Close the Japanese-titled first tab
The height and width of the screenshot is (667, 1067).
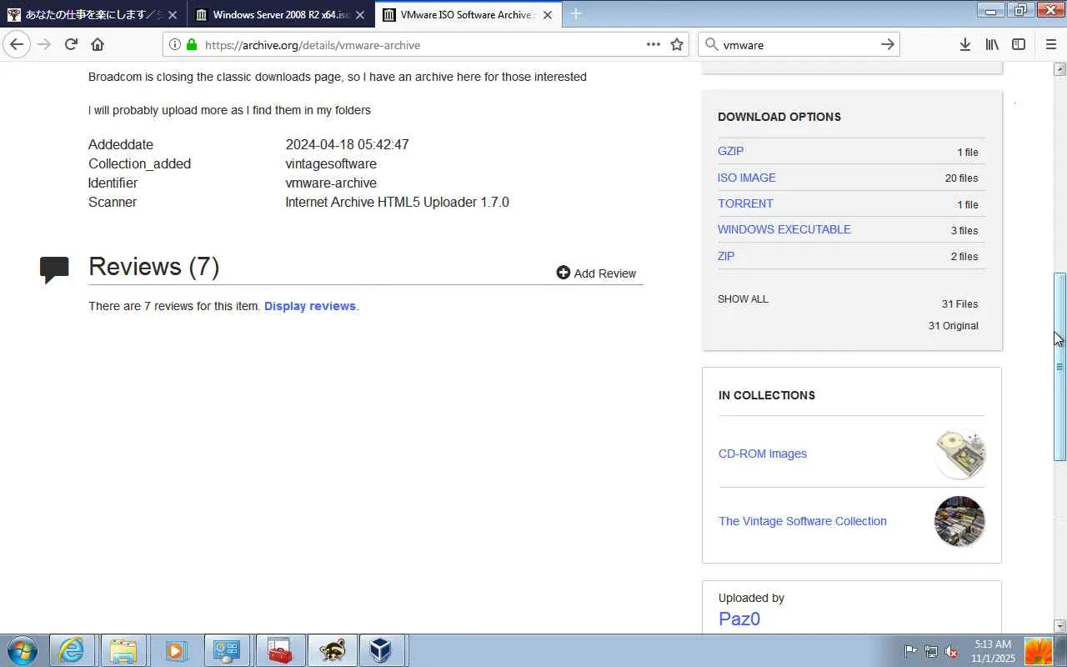pos(173,15)
